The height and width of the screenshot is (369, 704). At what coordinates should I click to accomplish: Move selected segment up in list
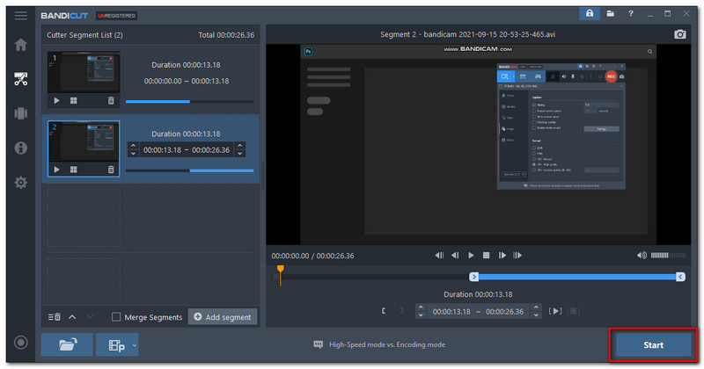pyautogui.click(x=72, y=317)
